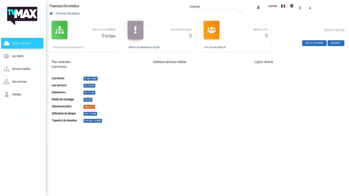Click the é icon in header
This screenshot has height=196, width=349.
[310, 8]
